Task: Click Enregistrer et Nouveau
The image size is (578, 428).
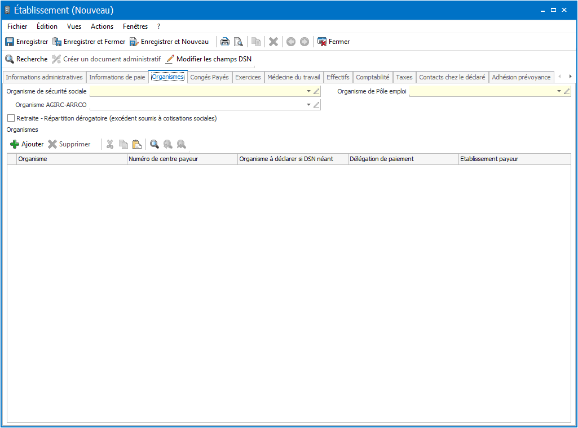Action: pos(169,42)
